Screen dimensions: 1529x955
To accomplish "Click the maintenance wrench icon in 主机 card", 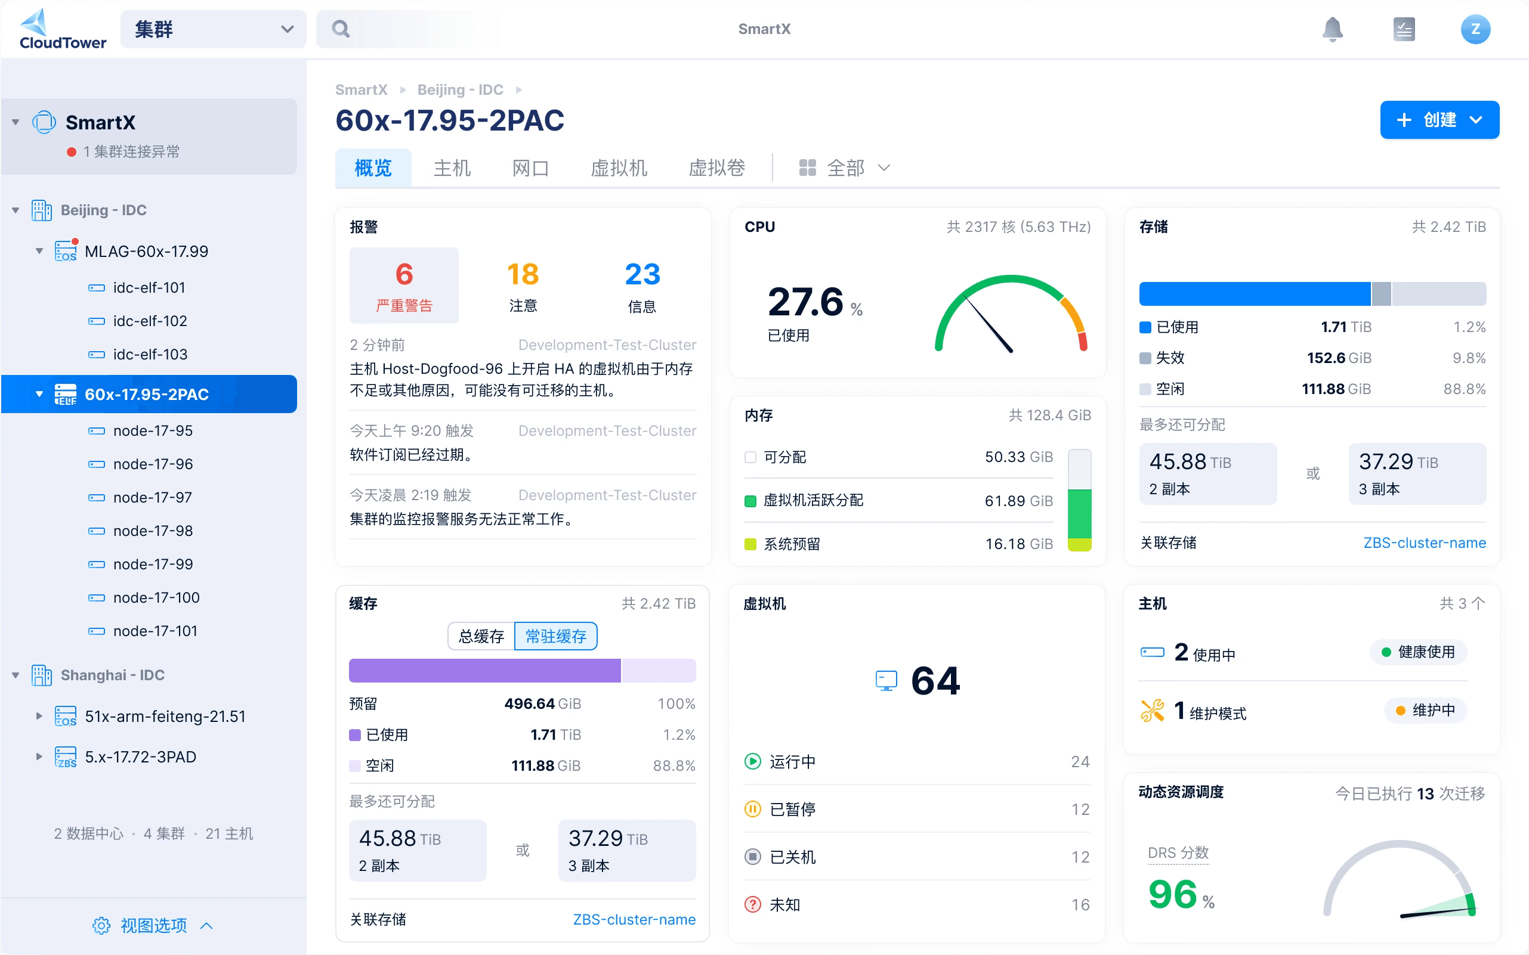I will (x=1154, y=710).
